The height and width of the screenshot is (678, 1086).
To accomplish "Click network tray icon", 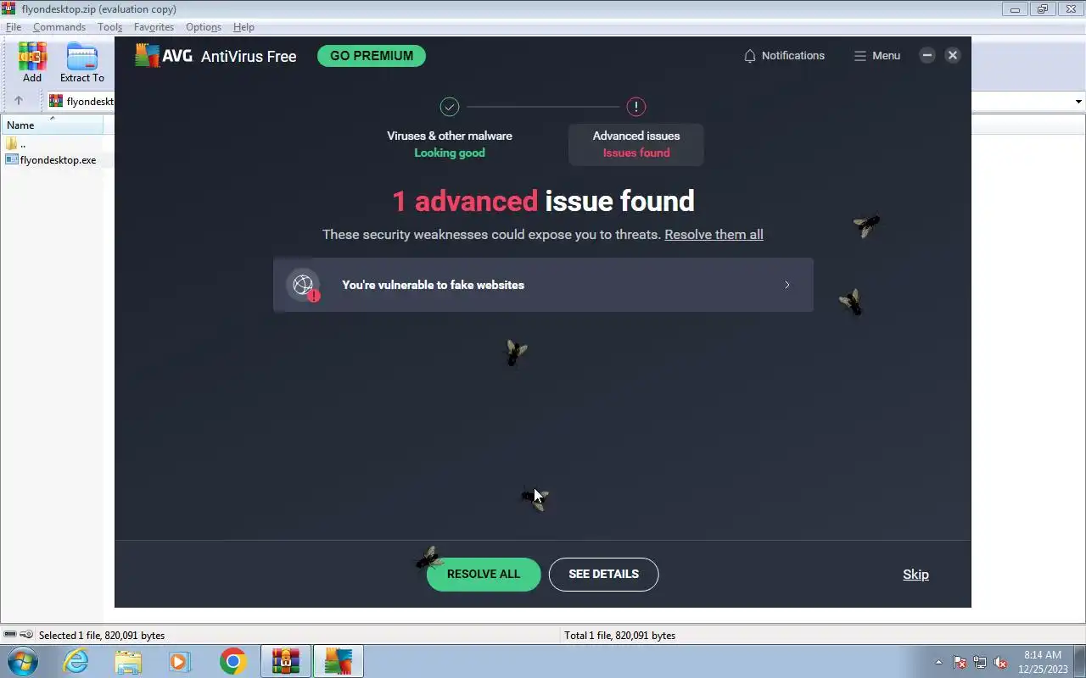I will point(980,663).
